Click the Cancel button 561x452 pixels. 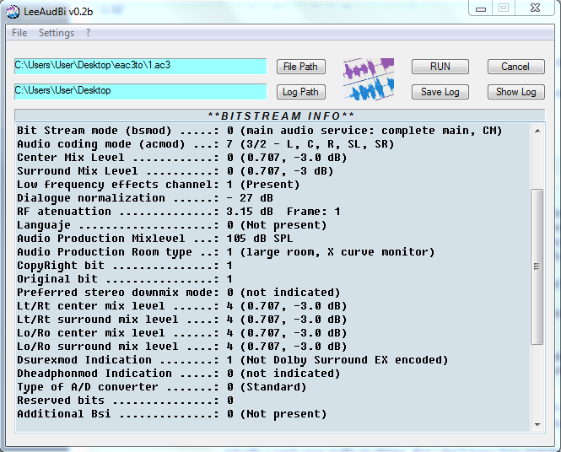515,67
